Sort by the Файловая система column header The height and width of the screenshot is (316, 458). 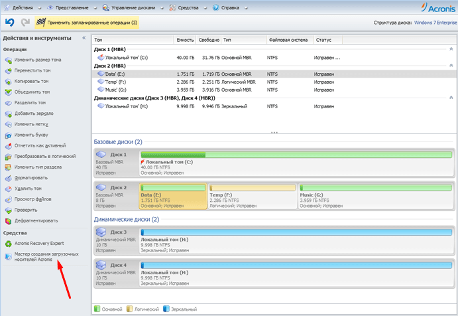click(290, 40)
